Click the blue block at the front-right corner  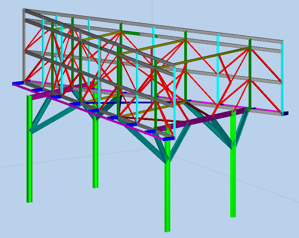(168, 138)
